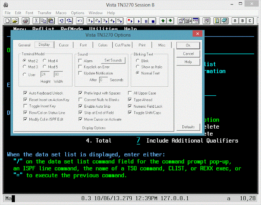
Task: Click the Print toolbar icon
Action: (x=25, y=21)
